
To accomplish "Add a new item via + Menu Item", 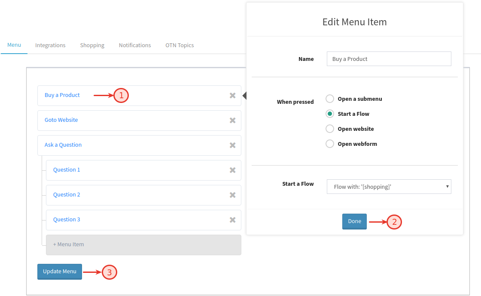I will (143, 245).
